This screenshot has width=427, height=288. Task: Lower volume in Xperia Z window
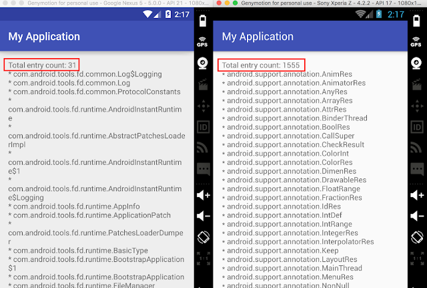[417, 216]
